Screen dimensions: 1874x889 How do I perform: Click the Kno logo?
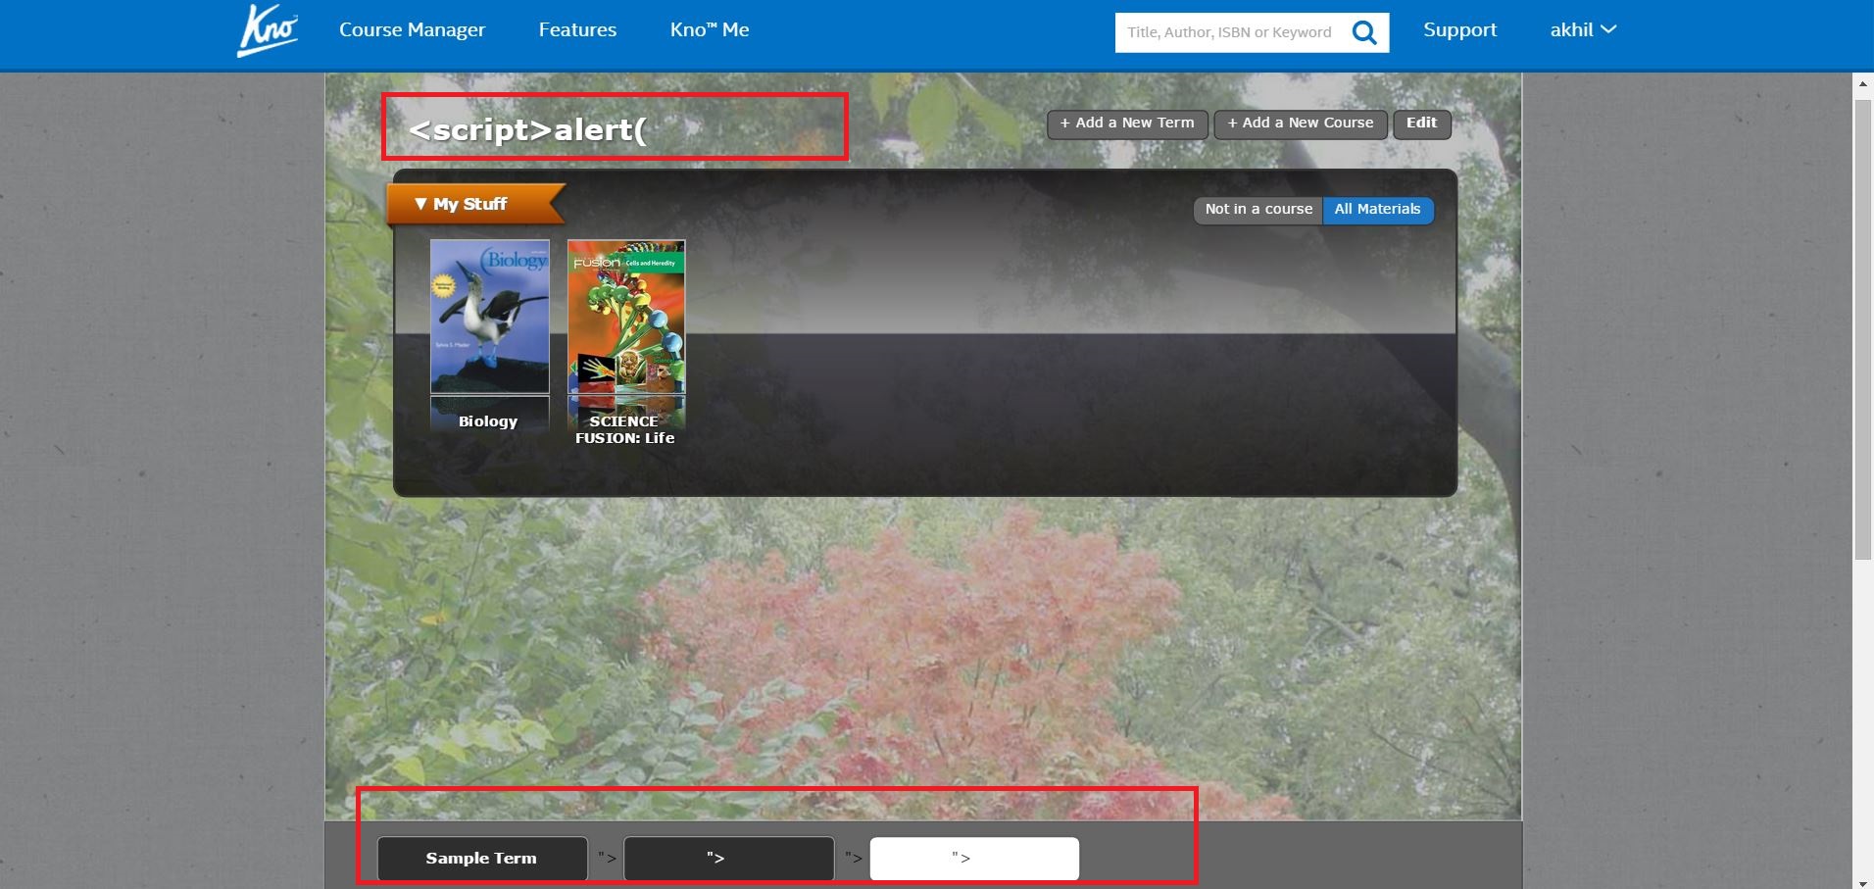coord(267,30)
